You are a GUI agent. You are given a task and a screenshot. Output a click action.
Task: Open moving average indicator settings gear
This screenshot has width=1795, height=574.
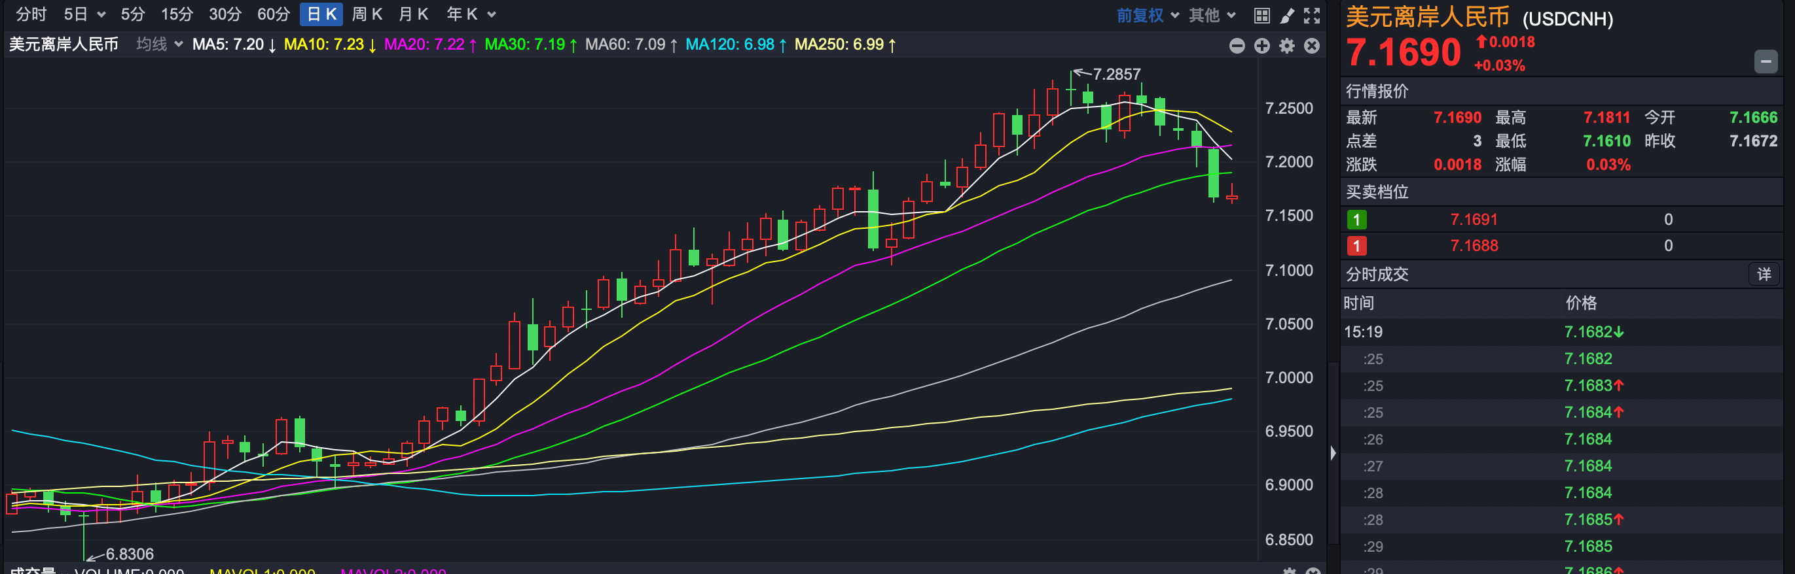click(1287, 46)
